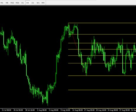Click the '27 Aug 00:00' time label
Screen dimensions: 136x112
(x=124, y=110)
